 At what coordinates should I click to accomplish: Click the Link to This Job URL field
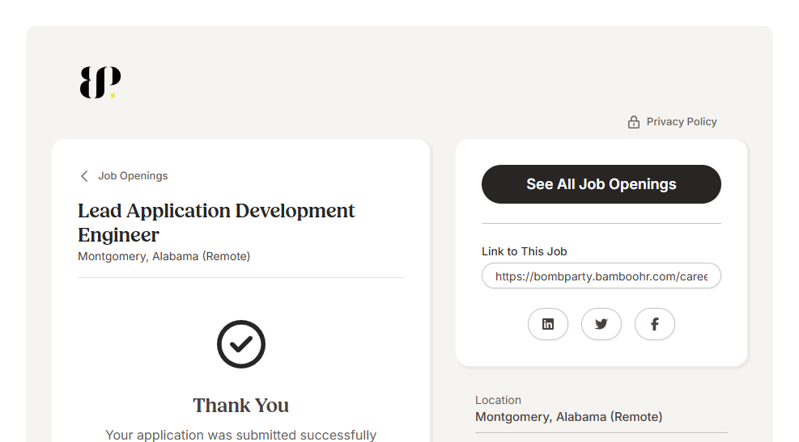601,276
